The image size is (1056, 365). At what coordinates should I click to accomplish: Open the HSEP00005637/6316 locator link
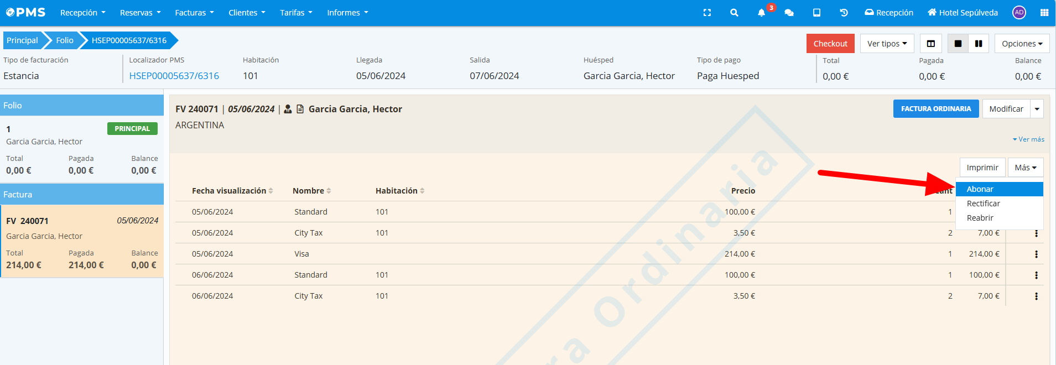pyautogui.click(x=174, y=76)
